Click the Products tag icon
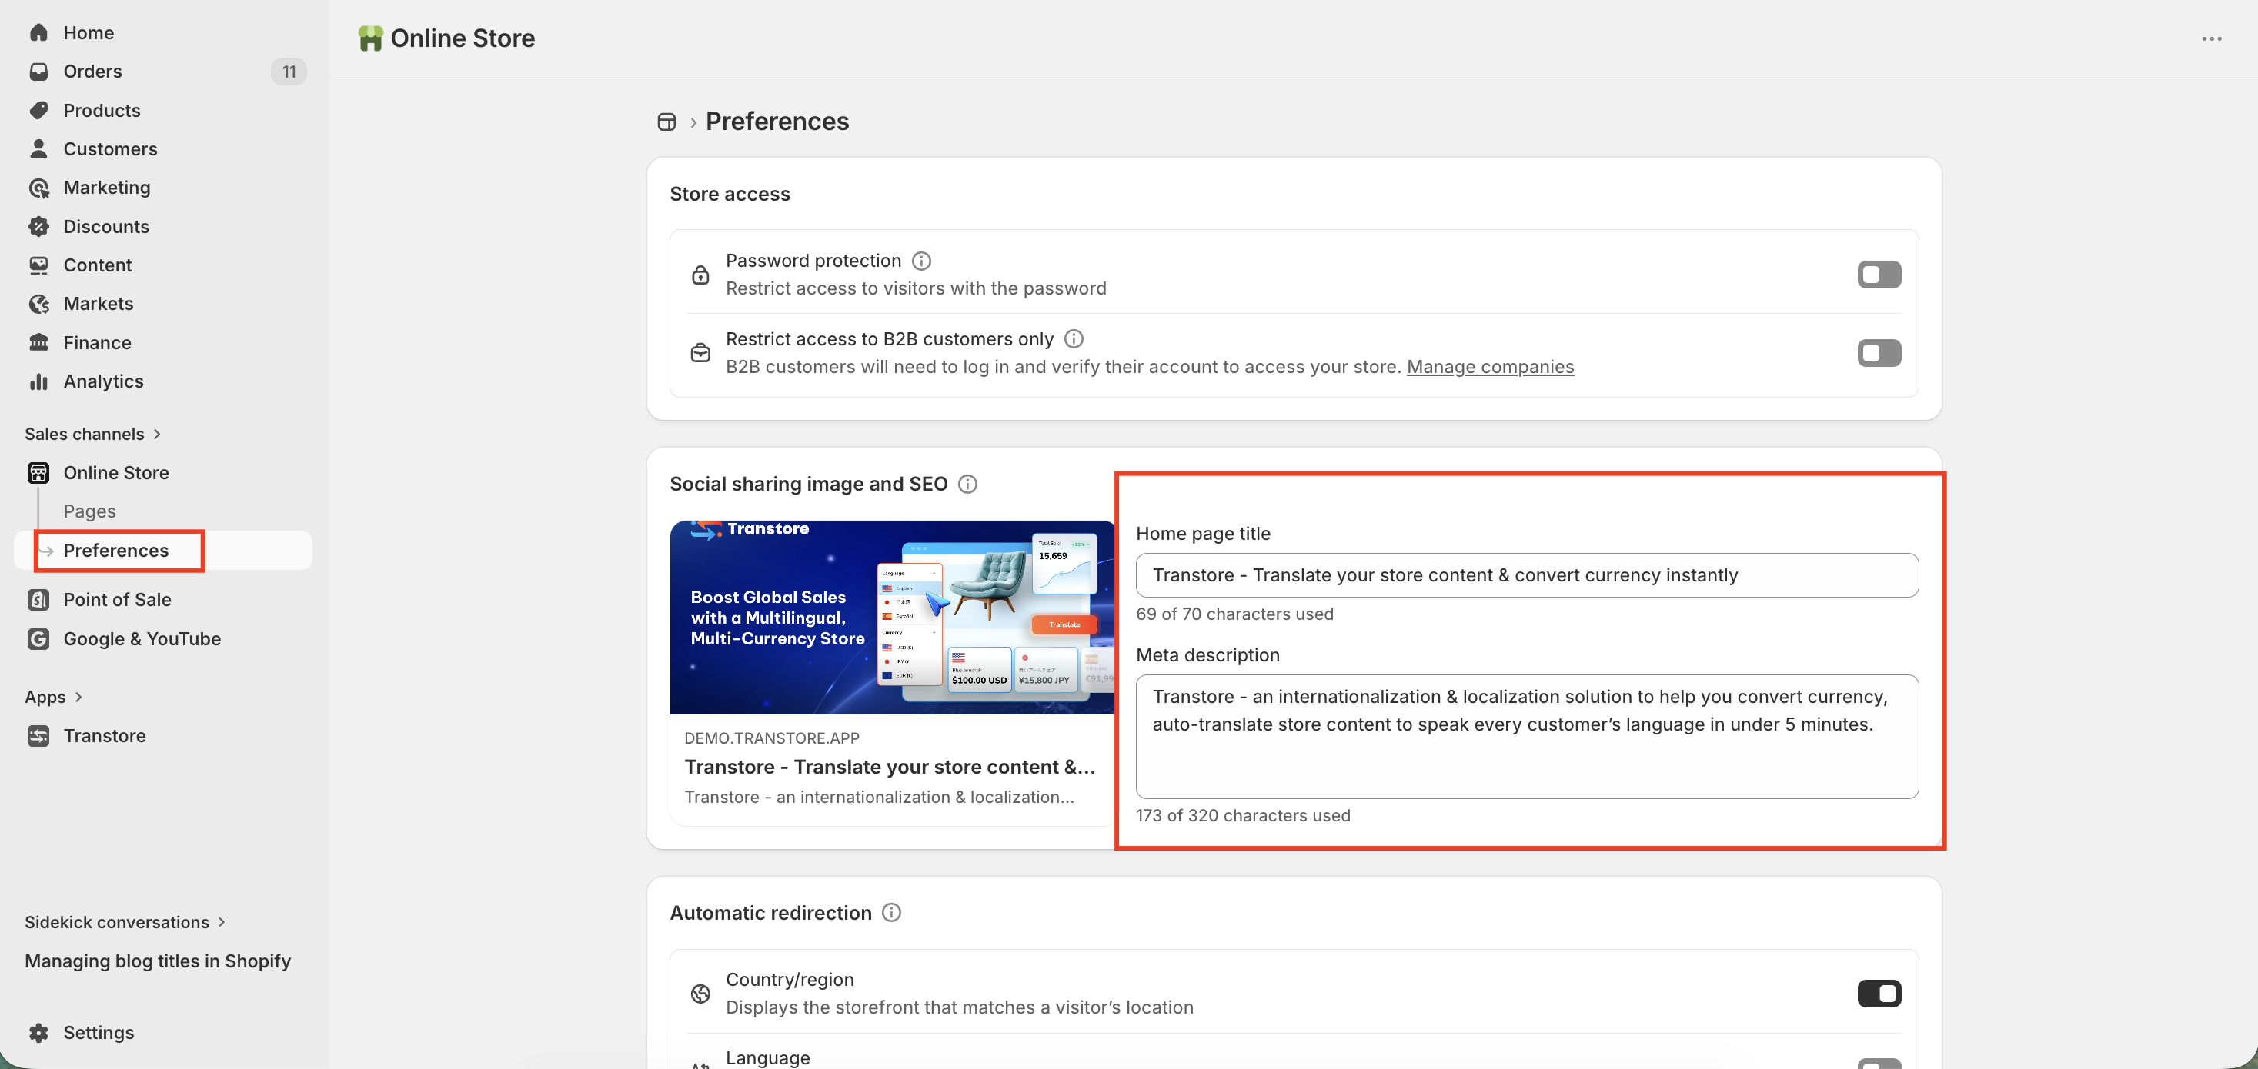Image resolution: width=2258 pixels, height=1069 pixels. click(x=38, y=111)
